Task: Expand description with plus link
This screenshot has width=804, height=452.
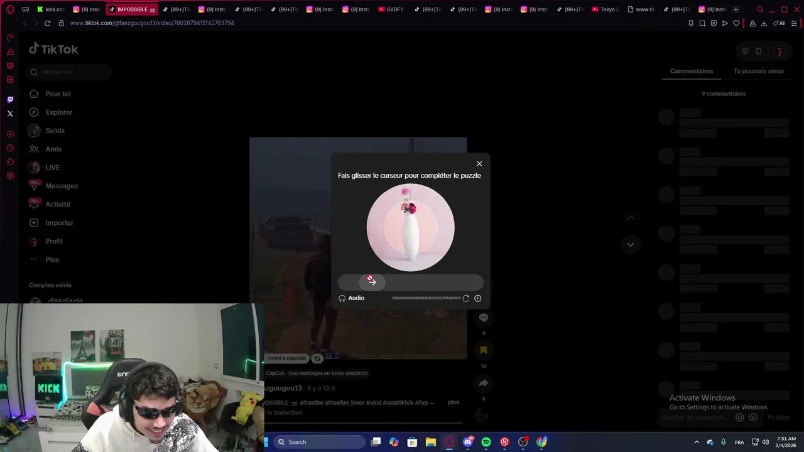Action: tap(454, 402)
